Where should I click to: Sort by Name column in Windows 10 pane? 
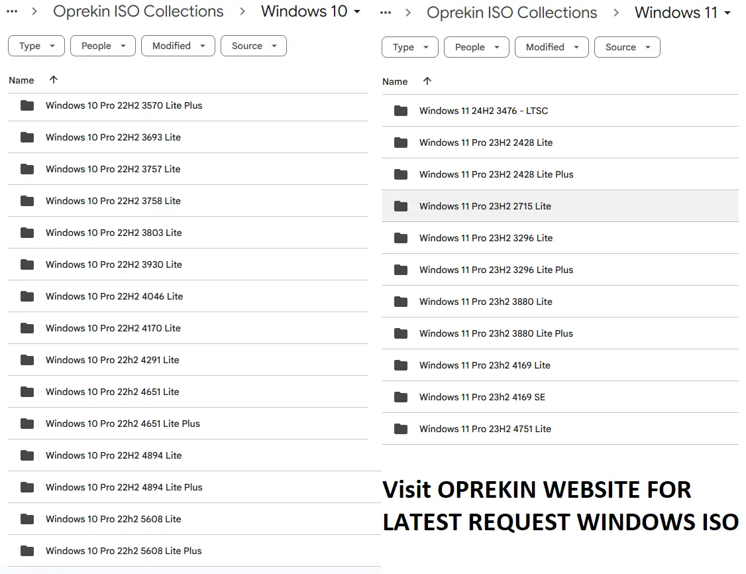pos(21,80)
